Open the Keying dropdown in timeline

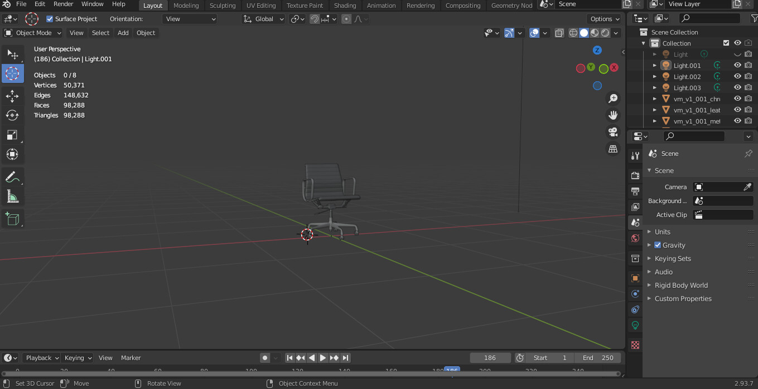(x=78, y=358)
